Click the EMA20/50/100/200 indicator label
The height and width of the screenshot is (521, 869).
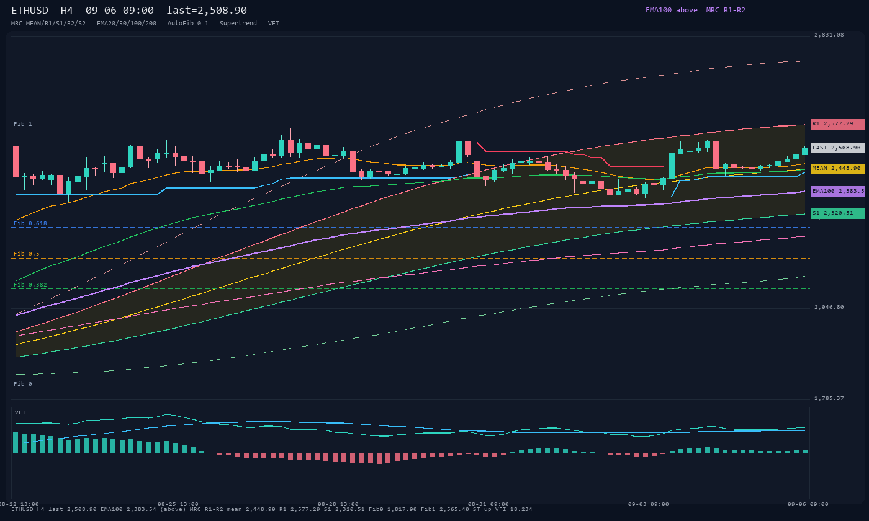click(127, 23)
